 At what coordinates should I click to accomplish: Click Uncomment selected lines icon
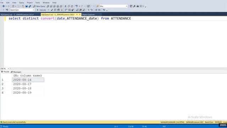(92, 10)
